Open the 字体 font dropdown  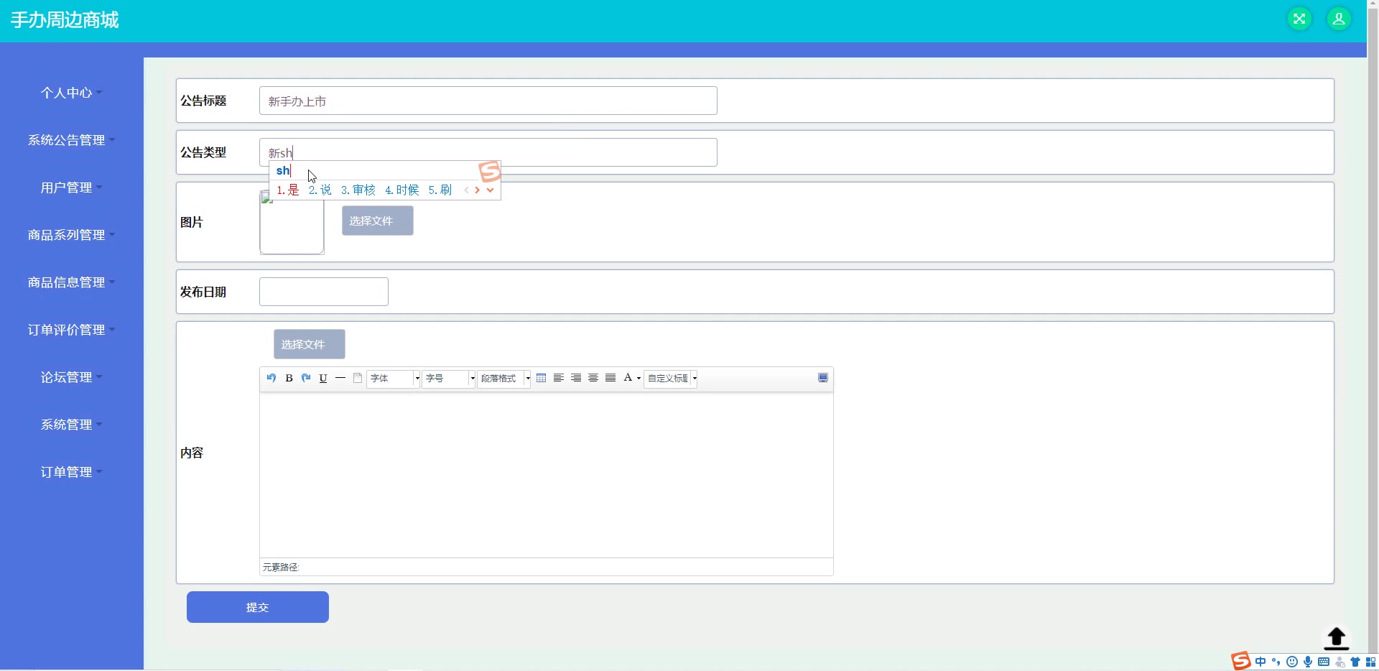click(394, 378)
